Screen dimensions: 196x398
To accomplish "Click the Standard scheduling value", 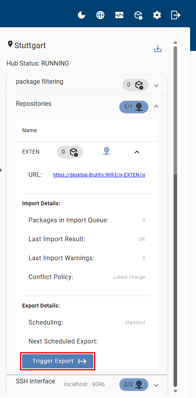I will tap(135, 323).
